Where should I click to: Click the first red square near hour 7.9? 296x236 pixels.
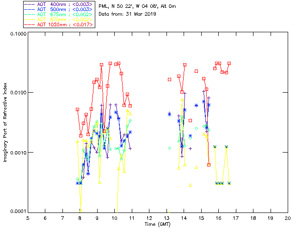(77, 110)
